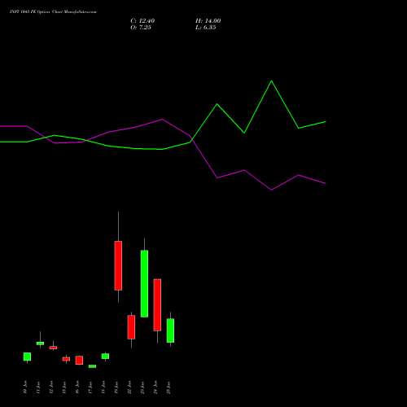This screenshot has width=407, height=407.
Task: Click the open value O: 7.25
Action: click(141, 28)
